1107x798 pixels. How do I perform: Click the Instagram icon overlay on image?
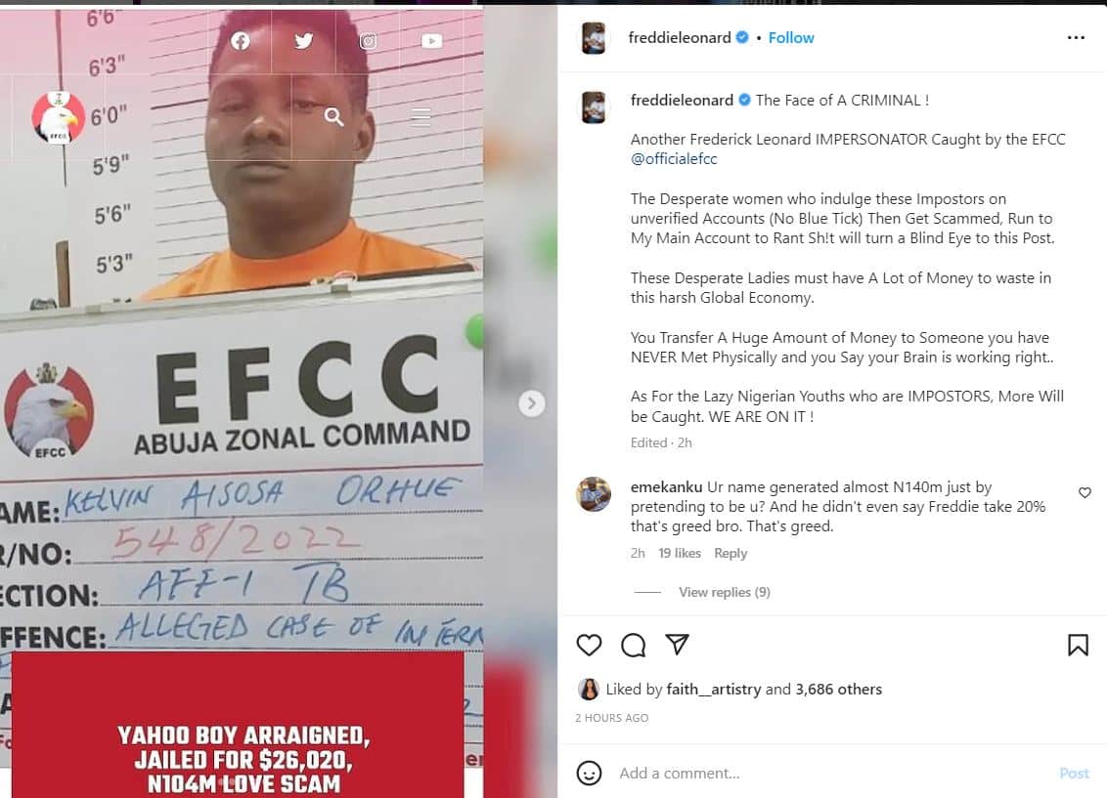tap(368, 41)
